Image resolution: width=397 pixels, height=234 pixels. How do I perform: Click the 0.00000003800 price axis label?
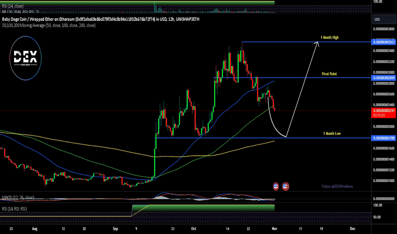point(383,29)
